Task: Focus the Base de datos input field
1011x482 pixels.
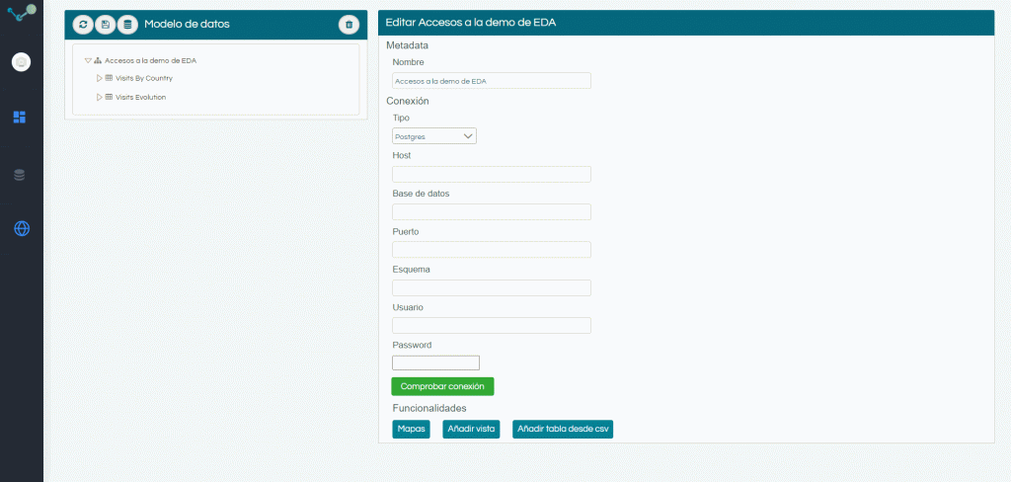Action: pos(492,212)
